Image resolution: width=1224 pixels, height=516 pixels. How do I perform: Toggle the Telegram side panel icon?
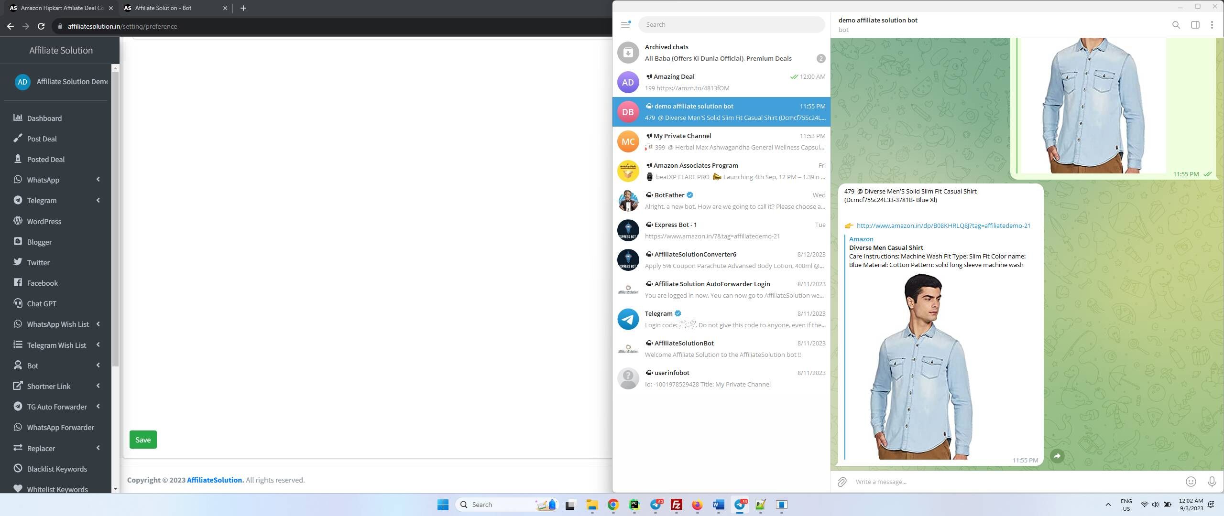click(x=1195, y=25)
